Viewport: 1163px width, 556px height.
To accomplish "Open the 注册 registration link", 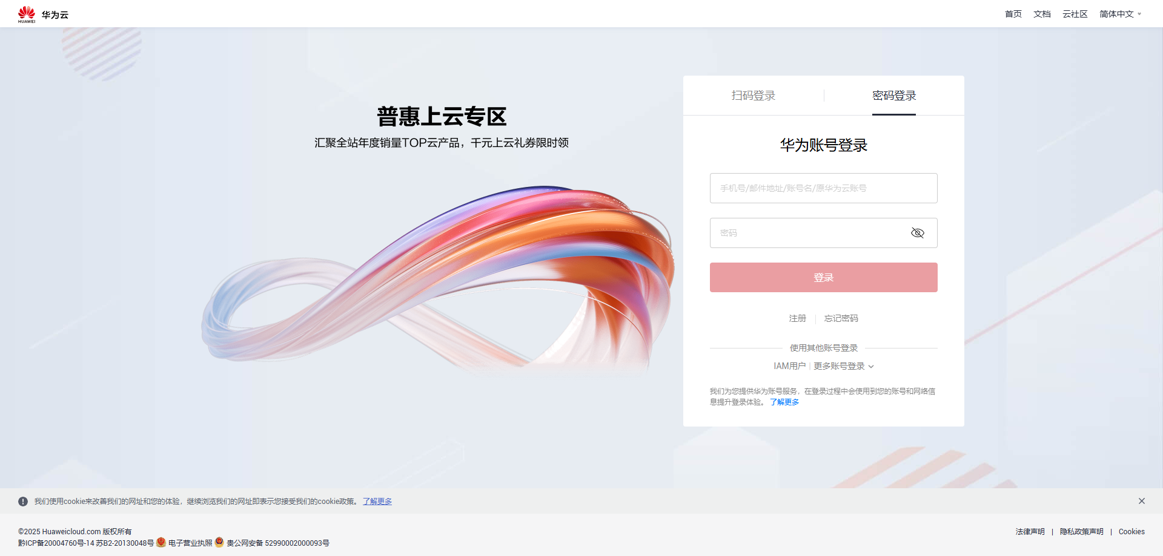I will click(x=798, y=318).
